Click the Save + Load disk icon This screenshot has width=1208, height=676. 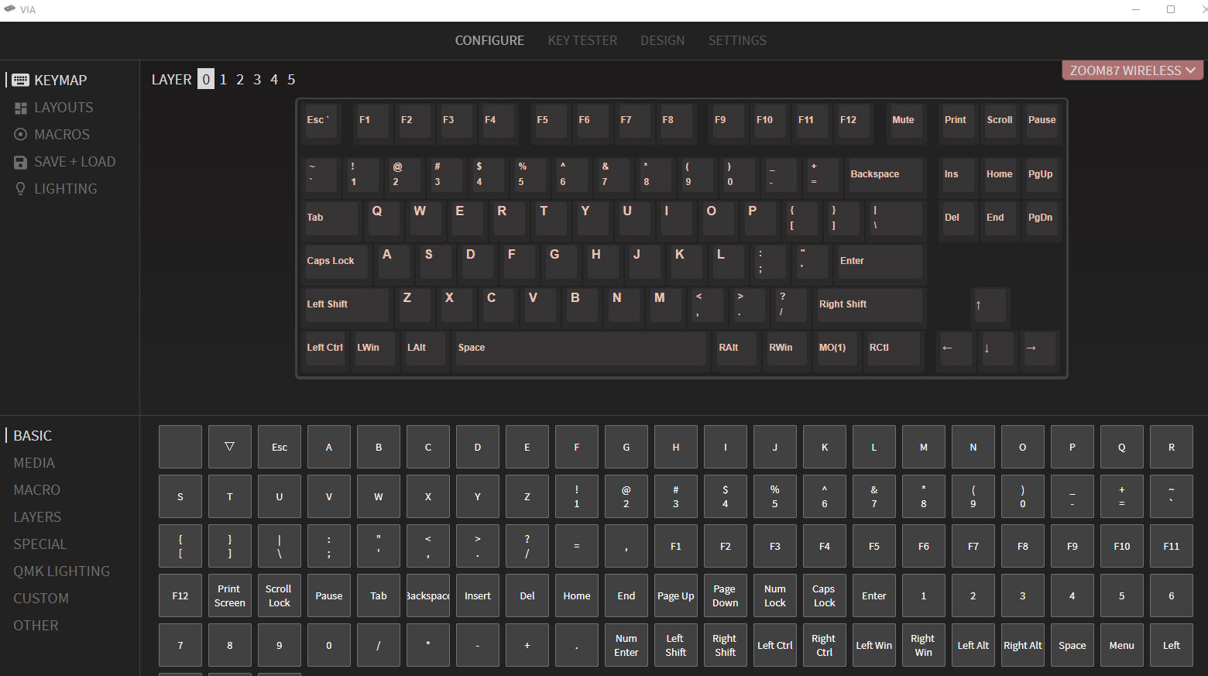click(x=21, y=163)
